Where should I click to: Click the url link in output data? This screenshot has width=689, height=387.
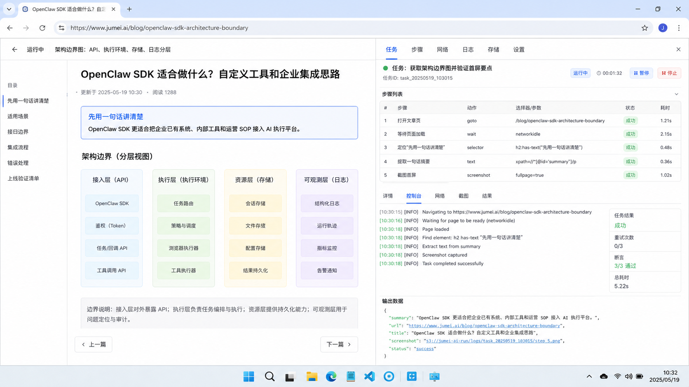tap(484, 325)
